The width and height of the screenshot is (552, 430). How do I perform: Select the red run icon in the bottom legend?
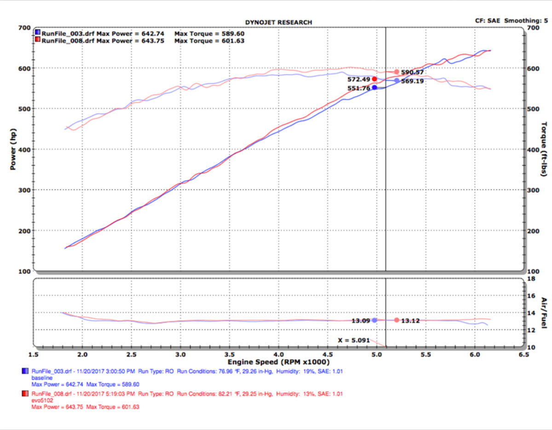[x=25, y=394]
